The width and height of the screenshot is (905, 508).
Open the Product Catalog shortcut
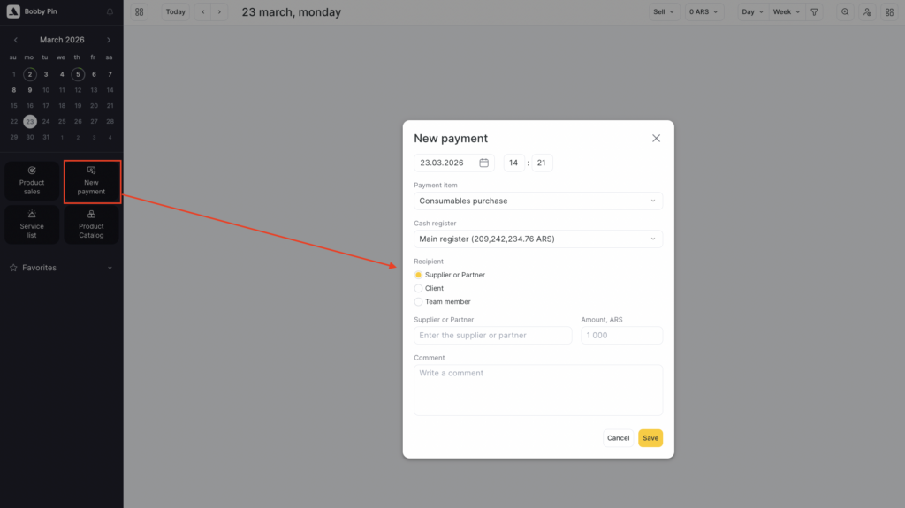[x=91, y=224]
